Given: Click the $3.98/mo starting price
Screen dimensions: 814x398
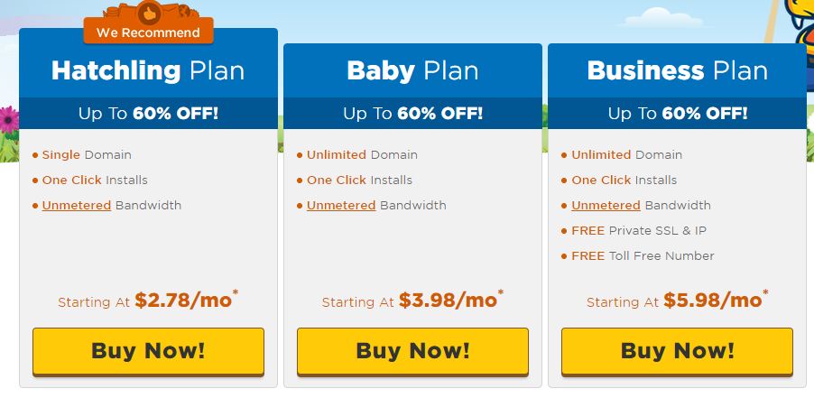Looking at the screenshot, I should [x=448, y=301].
